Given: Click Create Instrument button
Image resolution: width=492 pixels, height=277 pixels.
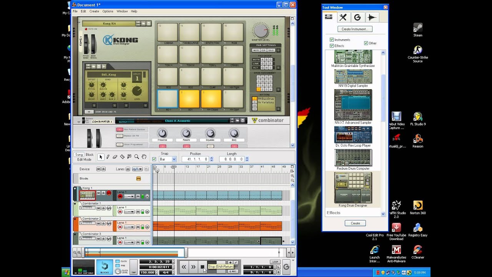Looking at the screenshot, I should (355, 29).
